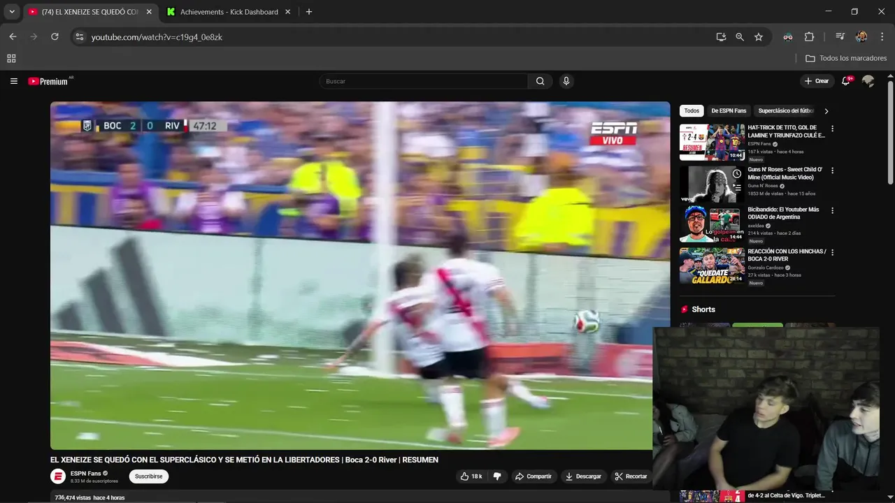This screenshot has width=895, height=503.
Task: Open ESPN Fans channel avatar
Action: click(x=58, y=476)
